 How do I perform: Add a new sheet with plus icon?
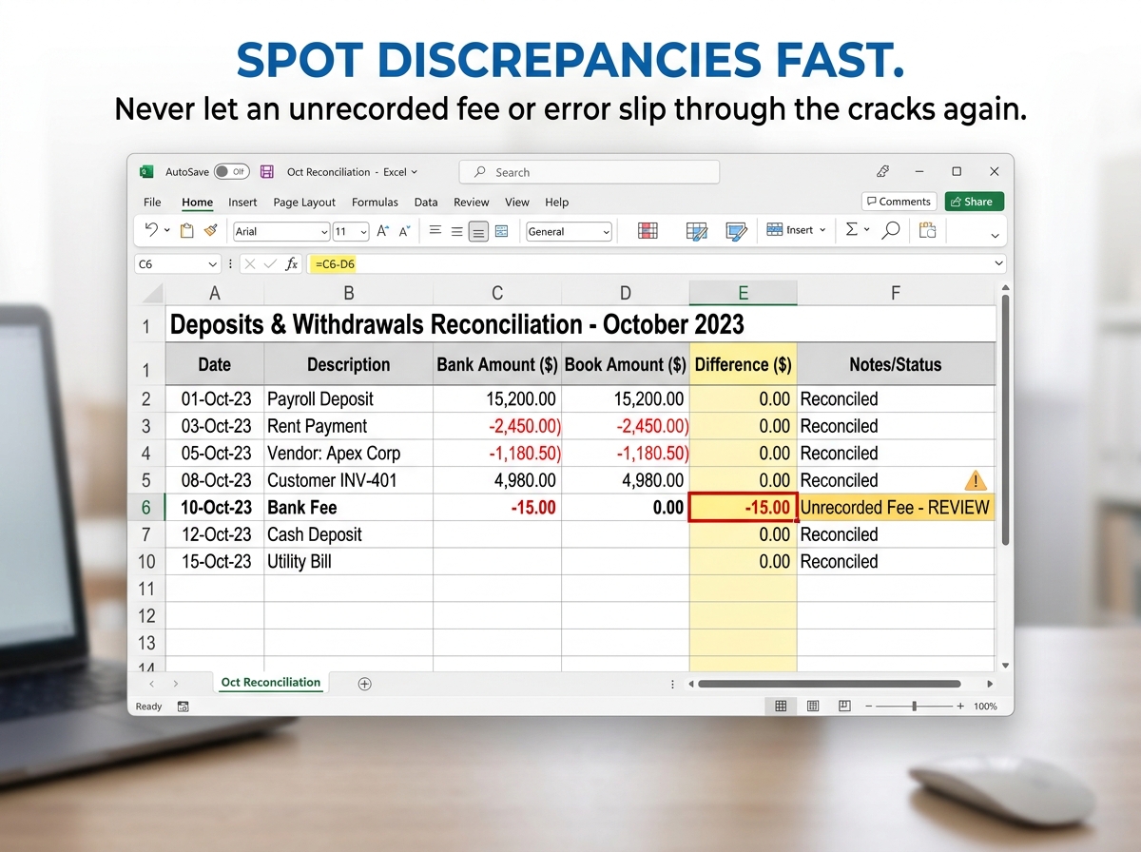pos(364,684)
